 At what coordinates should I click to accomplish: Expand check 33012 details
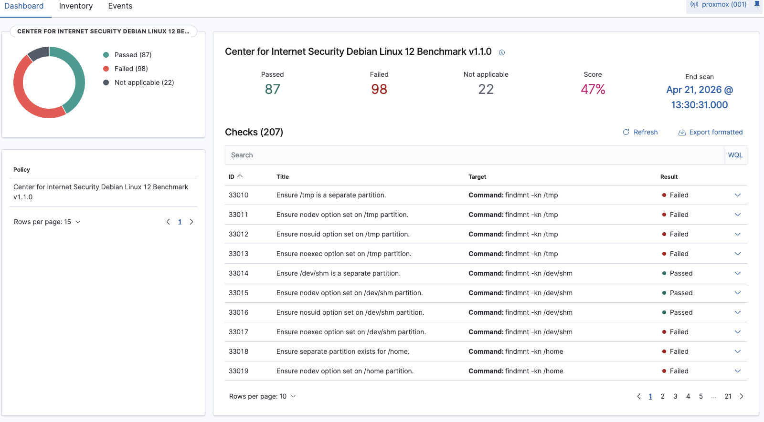(738, 234)
